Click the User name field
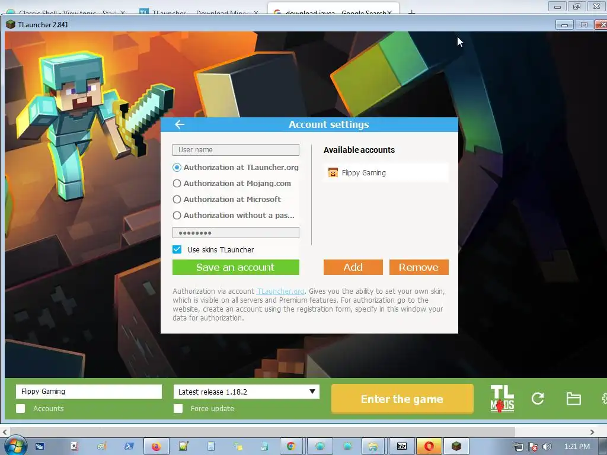 (236, 150)
